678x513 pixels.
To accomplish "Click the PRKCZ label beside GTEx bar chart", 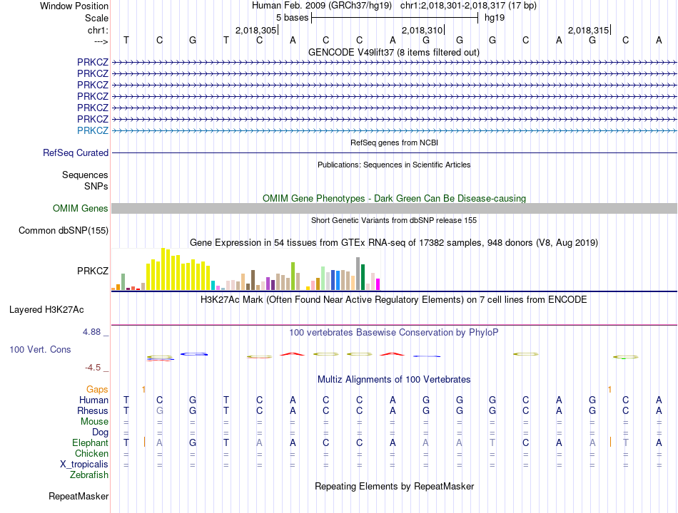I will click(93, 271).
